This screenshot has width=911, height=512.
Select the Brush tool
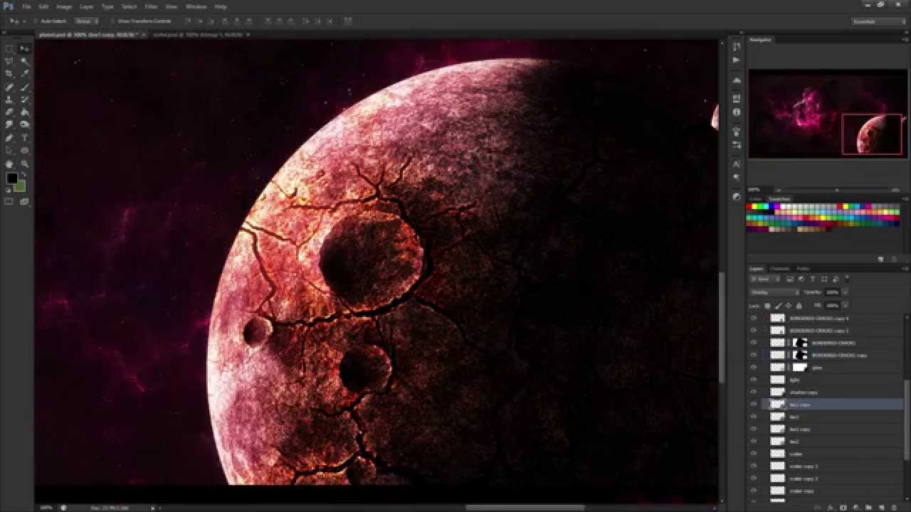[25, 87]
